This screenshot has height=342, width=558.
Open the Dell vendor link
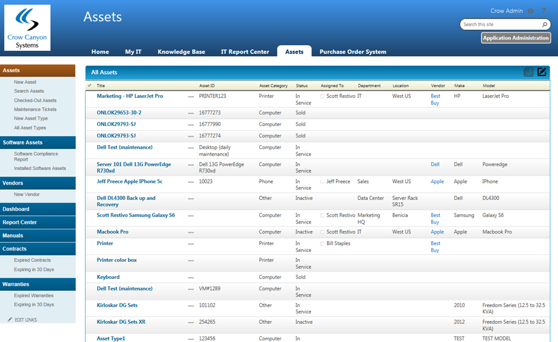(x=435, y=164)
